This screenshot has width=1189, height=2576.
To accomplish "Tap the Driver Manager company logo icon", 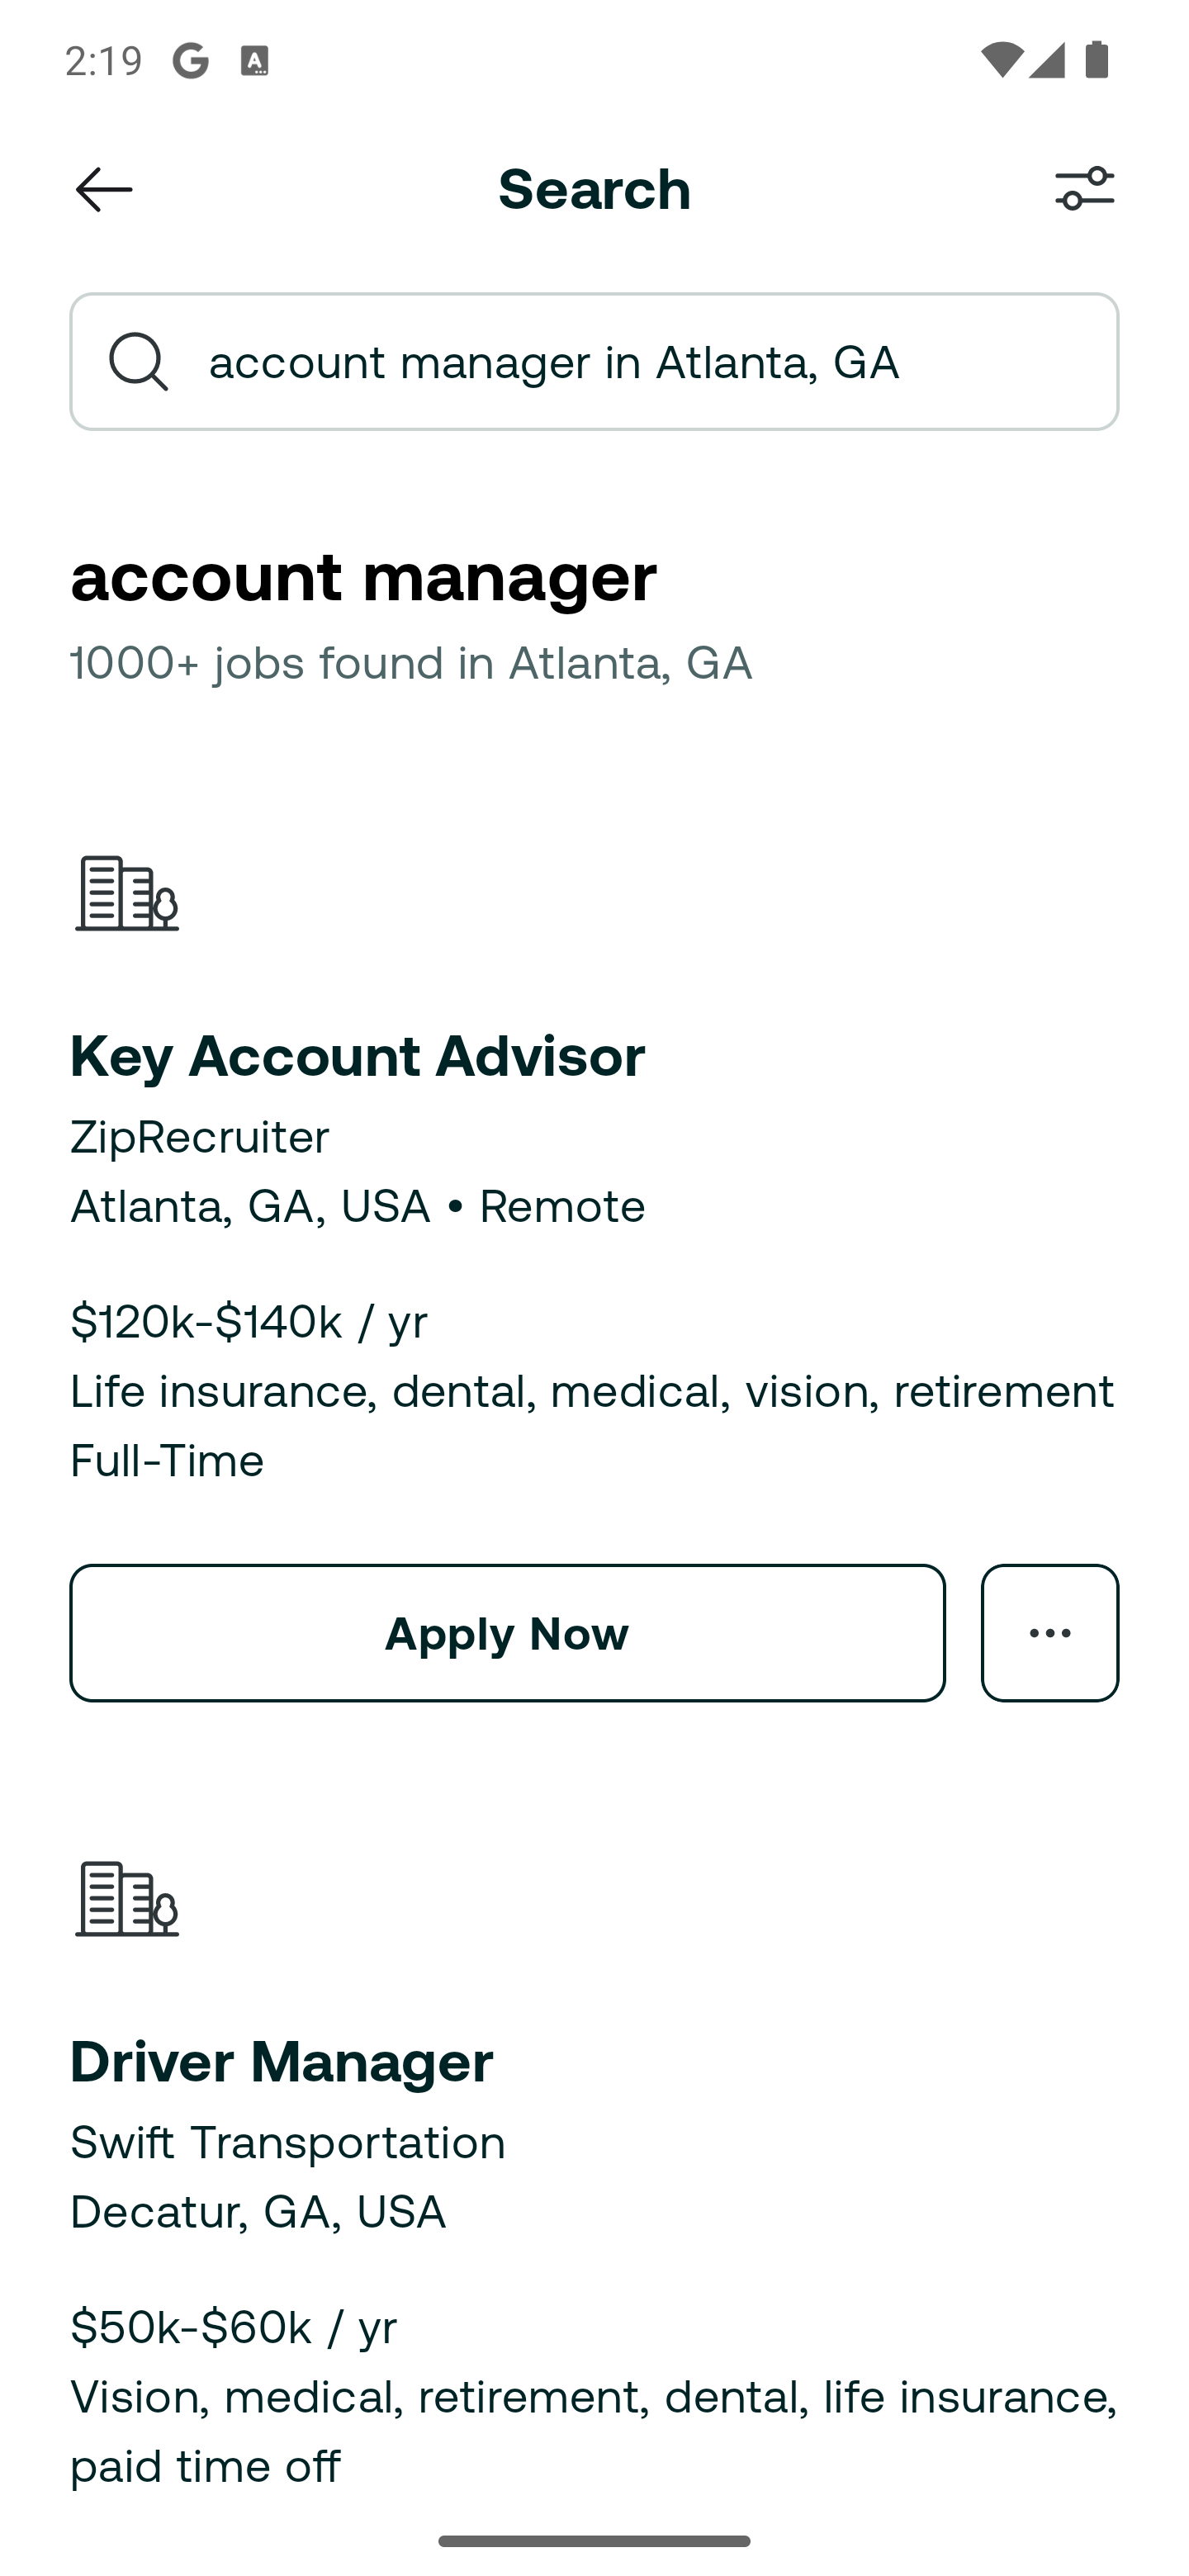I will [x=127, y=1899].
